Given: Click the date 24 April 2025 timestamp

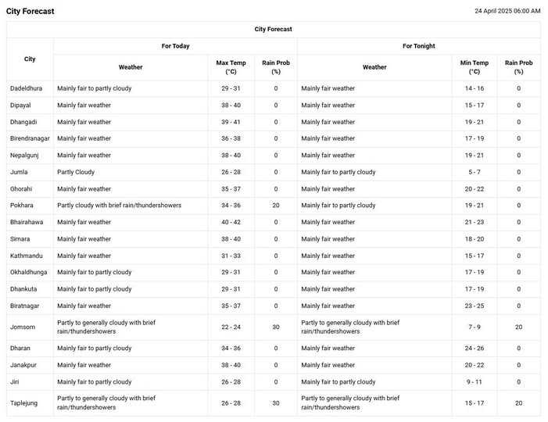Looking at the screenshot, I should [x=507, y=11].
